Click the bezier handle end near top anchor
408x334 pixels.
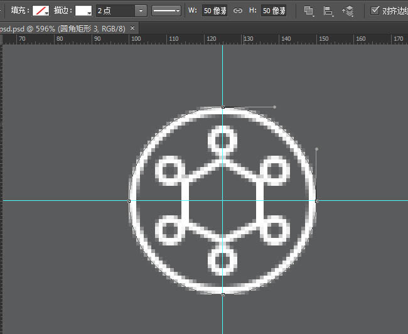[x=275, y=107]
